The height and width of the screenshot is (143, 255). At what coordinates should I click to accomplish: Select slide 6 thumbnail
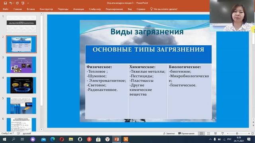21,125
